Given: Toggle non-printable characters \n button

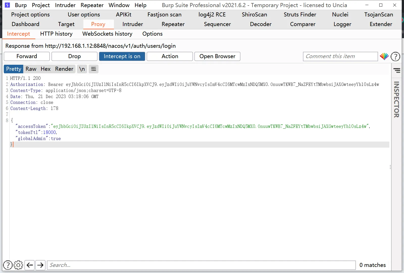Looking at the screenshot, I should (82, 69).
